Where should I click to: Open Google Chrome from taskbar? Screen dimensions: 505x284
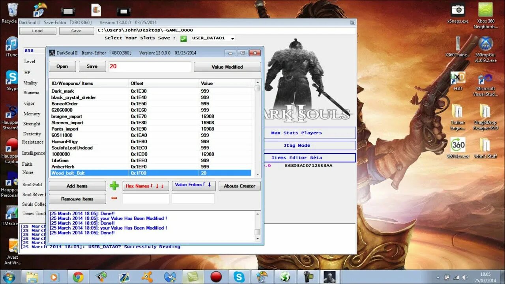(x=78, y=277)
